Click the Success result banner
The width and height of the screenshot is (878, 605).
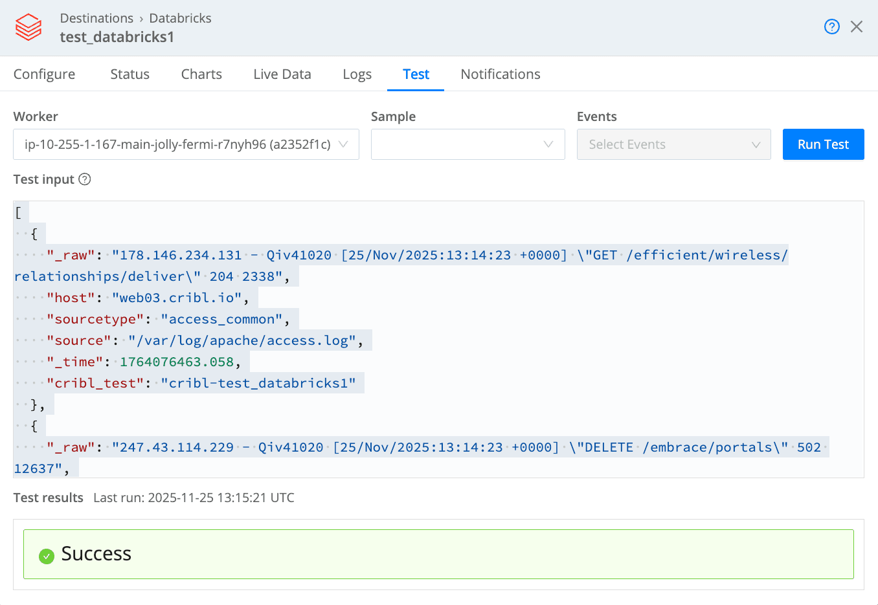(438, 554)
